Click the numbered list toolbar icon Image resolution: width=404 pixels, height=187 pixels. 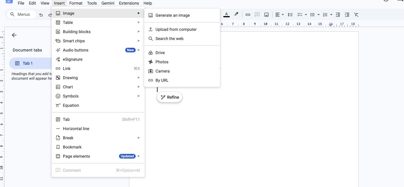click(x=325, y=14)
